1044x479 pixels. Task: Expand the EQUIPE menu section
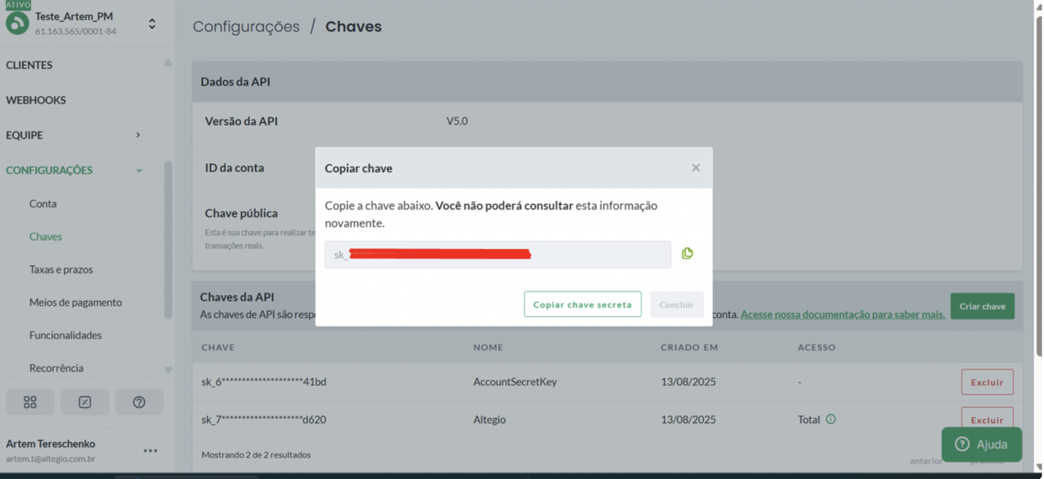[138, 135]
